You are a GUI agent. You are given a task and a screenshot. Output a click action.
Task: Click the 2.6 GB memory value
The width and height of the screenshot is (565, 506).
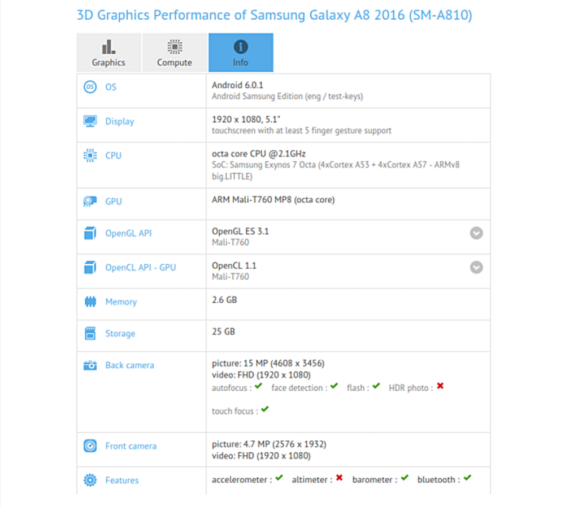click(224, 300)
